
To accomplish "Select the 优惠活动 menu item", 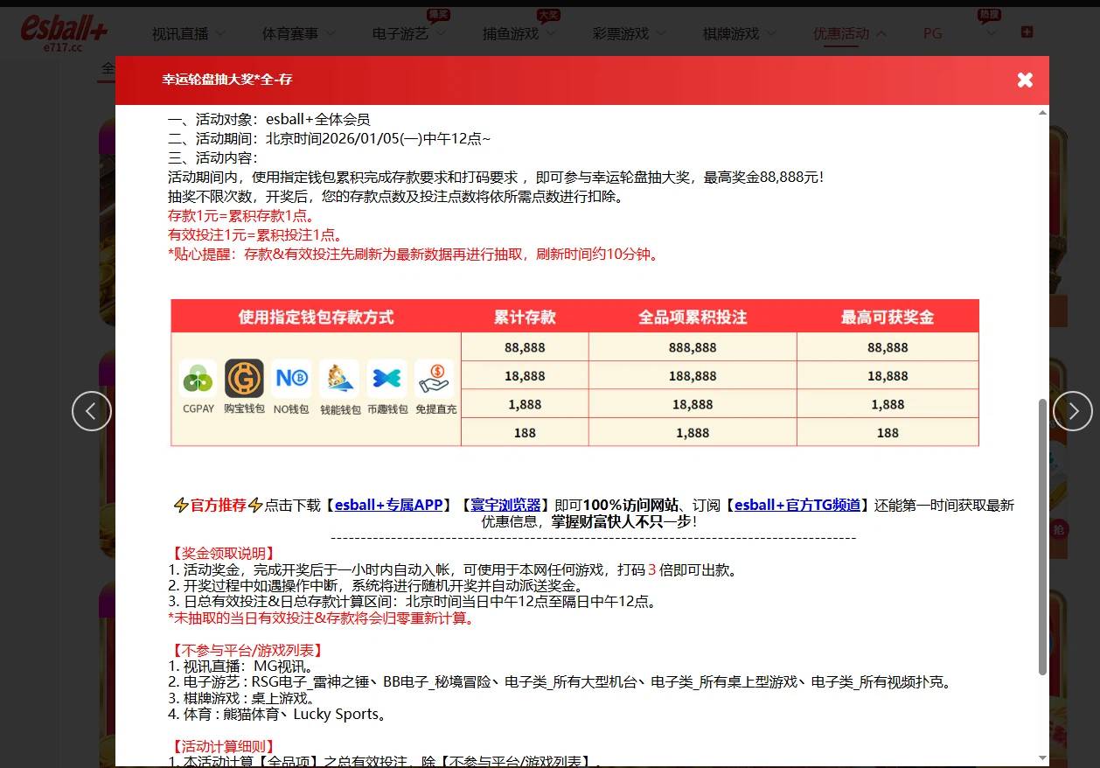I will pyautogui.click(x=841, y=33).
